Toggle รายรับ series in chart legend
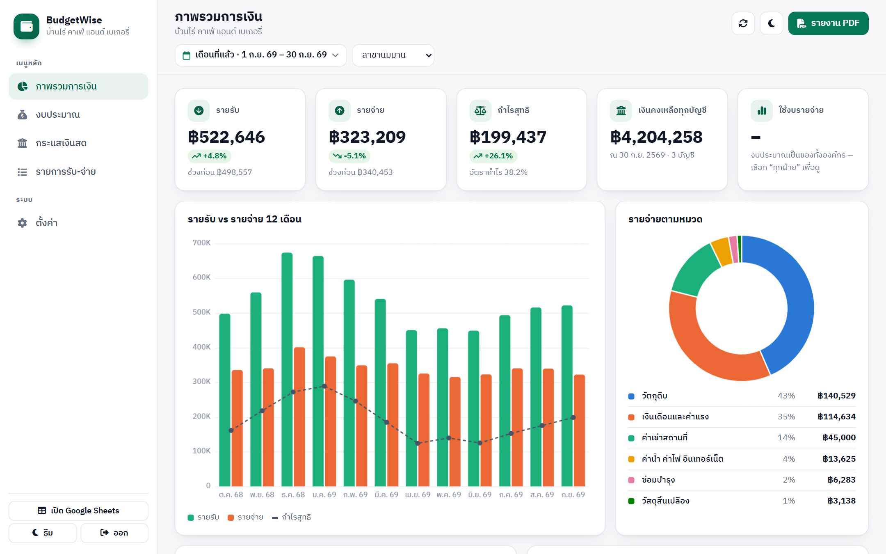 [x=203, y=517]
